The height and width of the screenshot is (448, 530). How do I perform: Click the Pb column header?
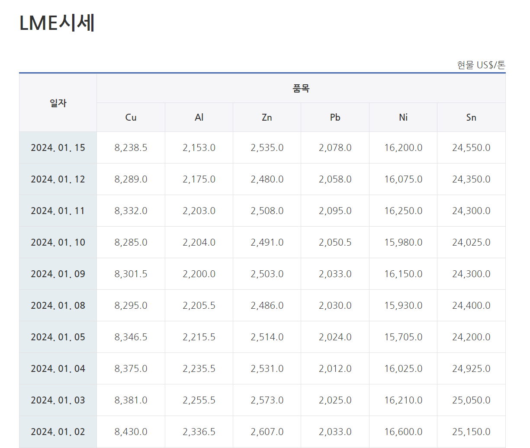pyautogui.click(x=335, y=117)
